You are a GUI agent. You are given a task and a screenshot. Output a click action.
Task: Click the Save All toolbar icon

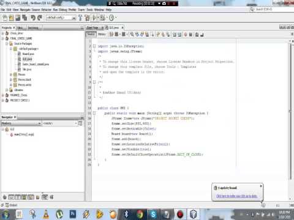coord(24,18)
